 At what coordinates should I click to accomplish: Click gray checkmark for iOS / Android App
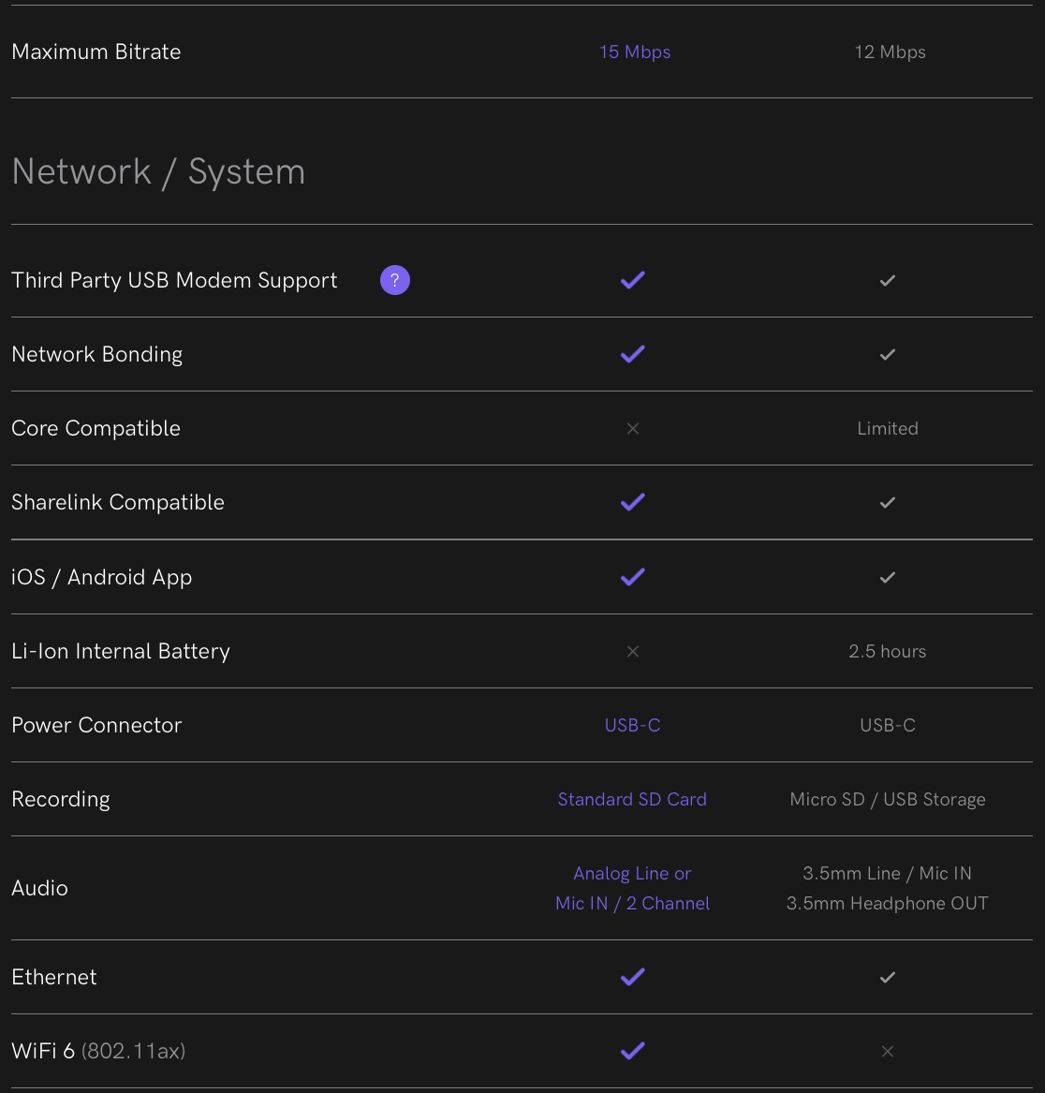(888, 578)
